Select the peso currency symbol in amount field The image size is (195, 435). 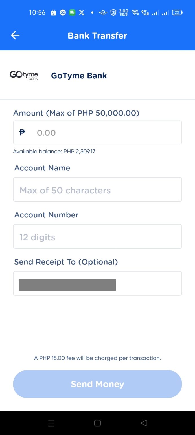22,132
